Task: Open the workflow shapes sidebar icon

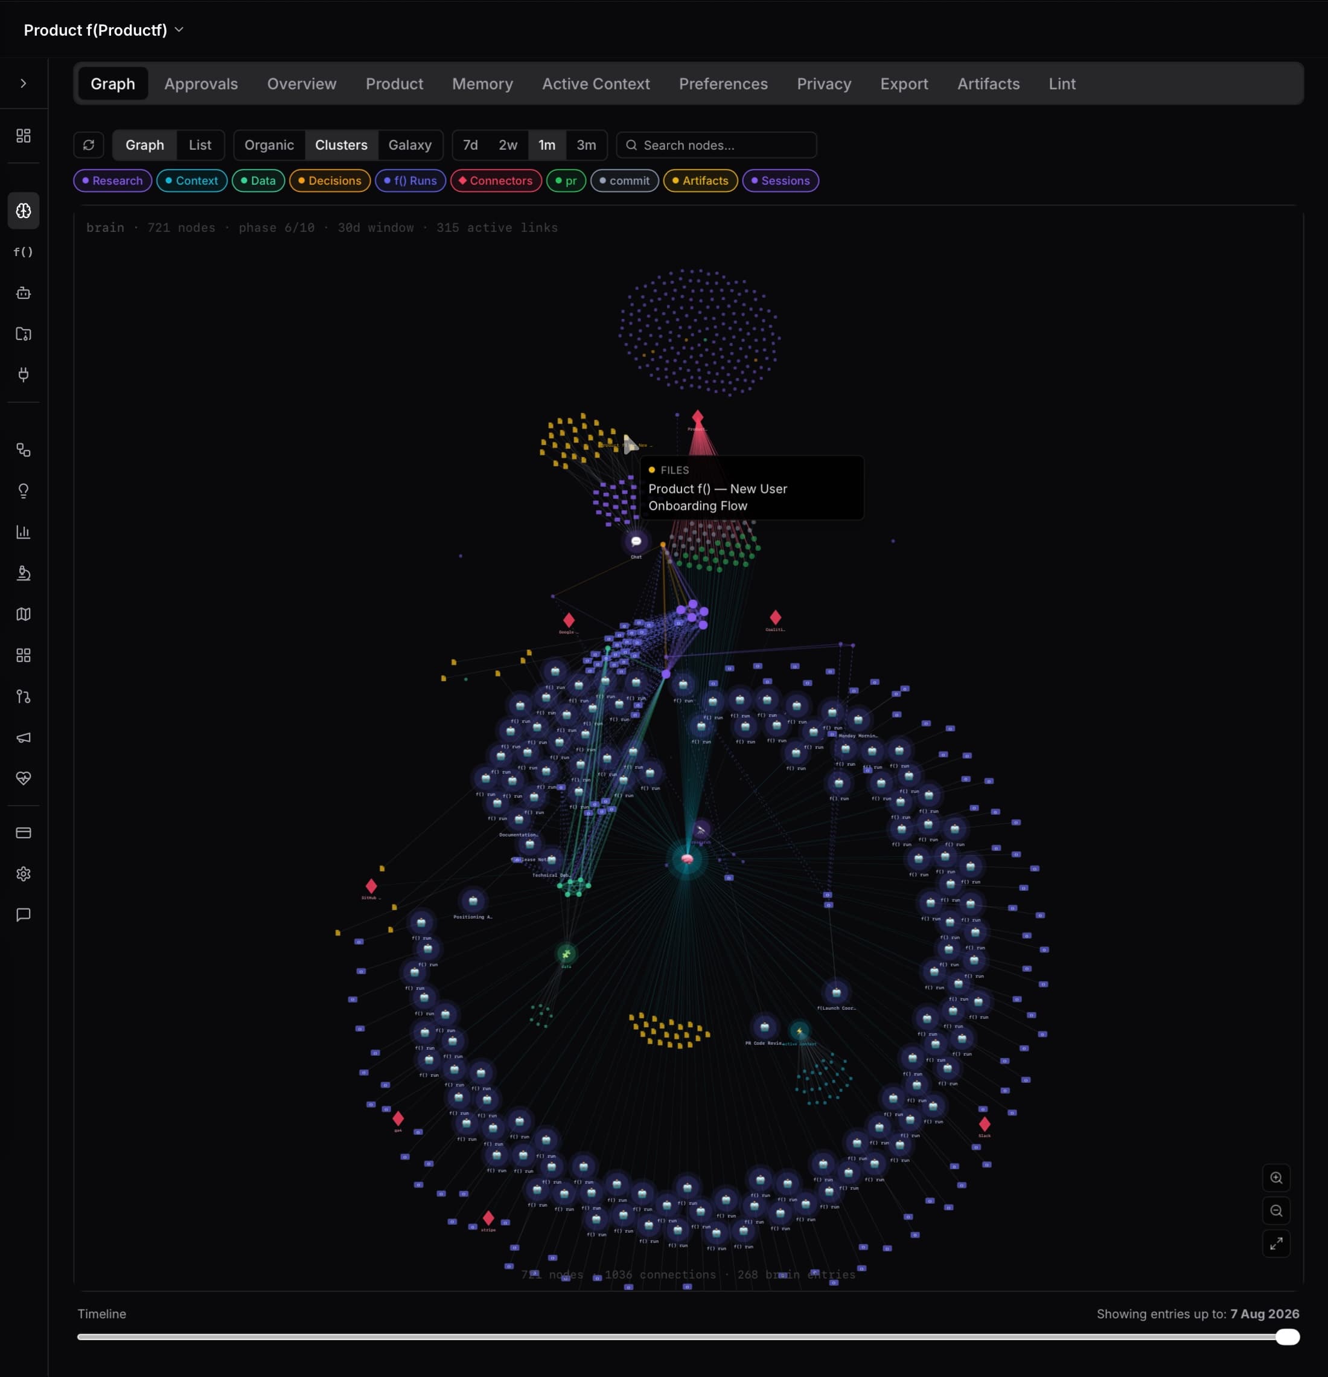Action: (23, 449)
